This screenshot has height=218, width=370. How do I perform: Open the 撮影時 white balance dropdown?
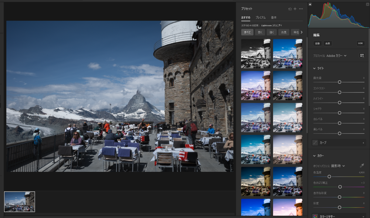coord(338,166)
